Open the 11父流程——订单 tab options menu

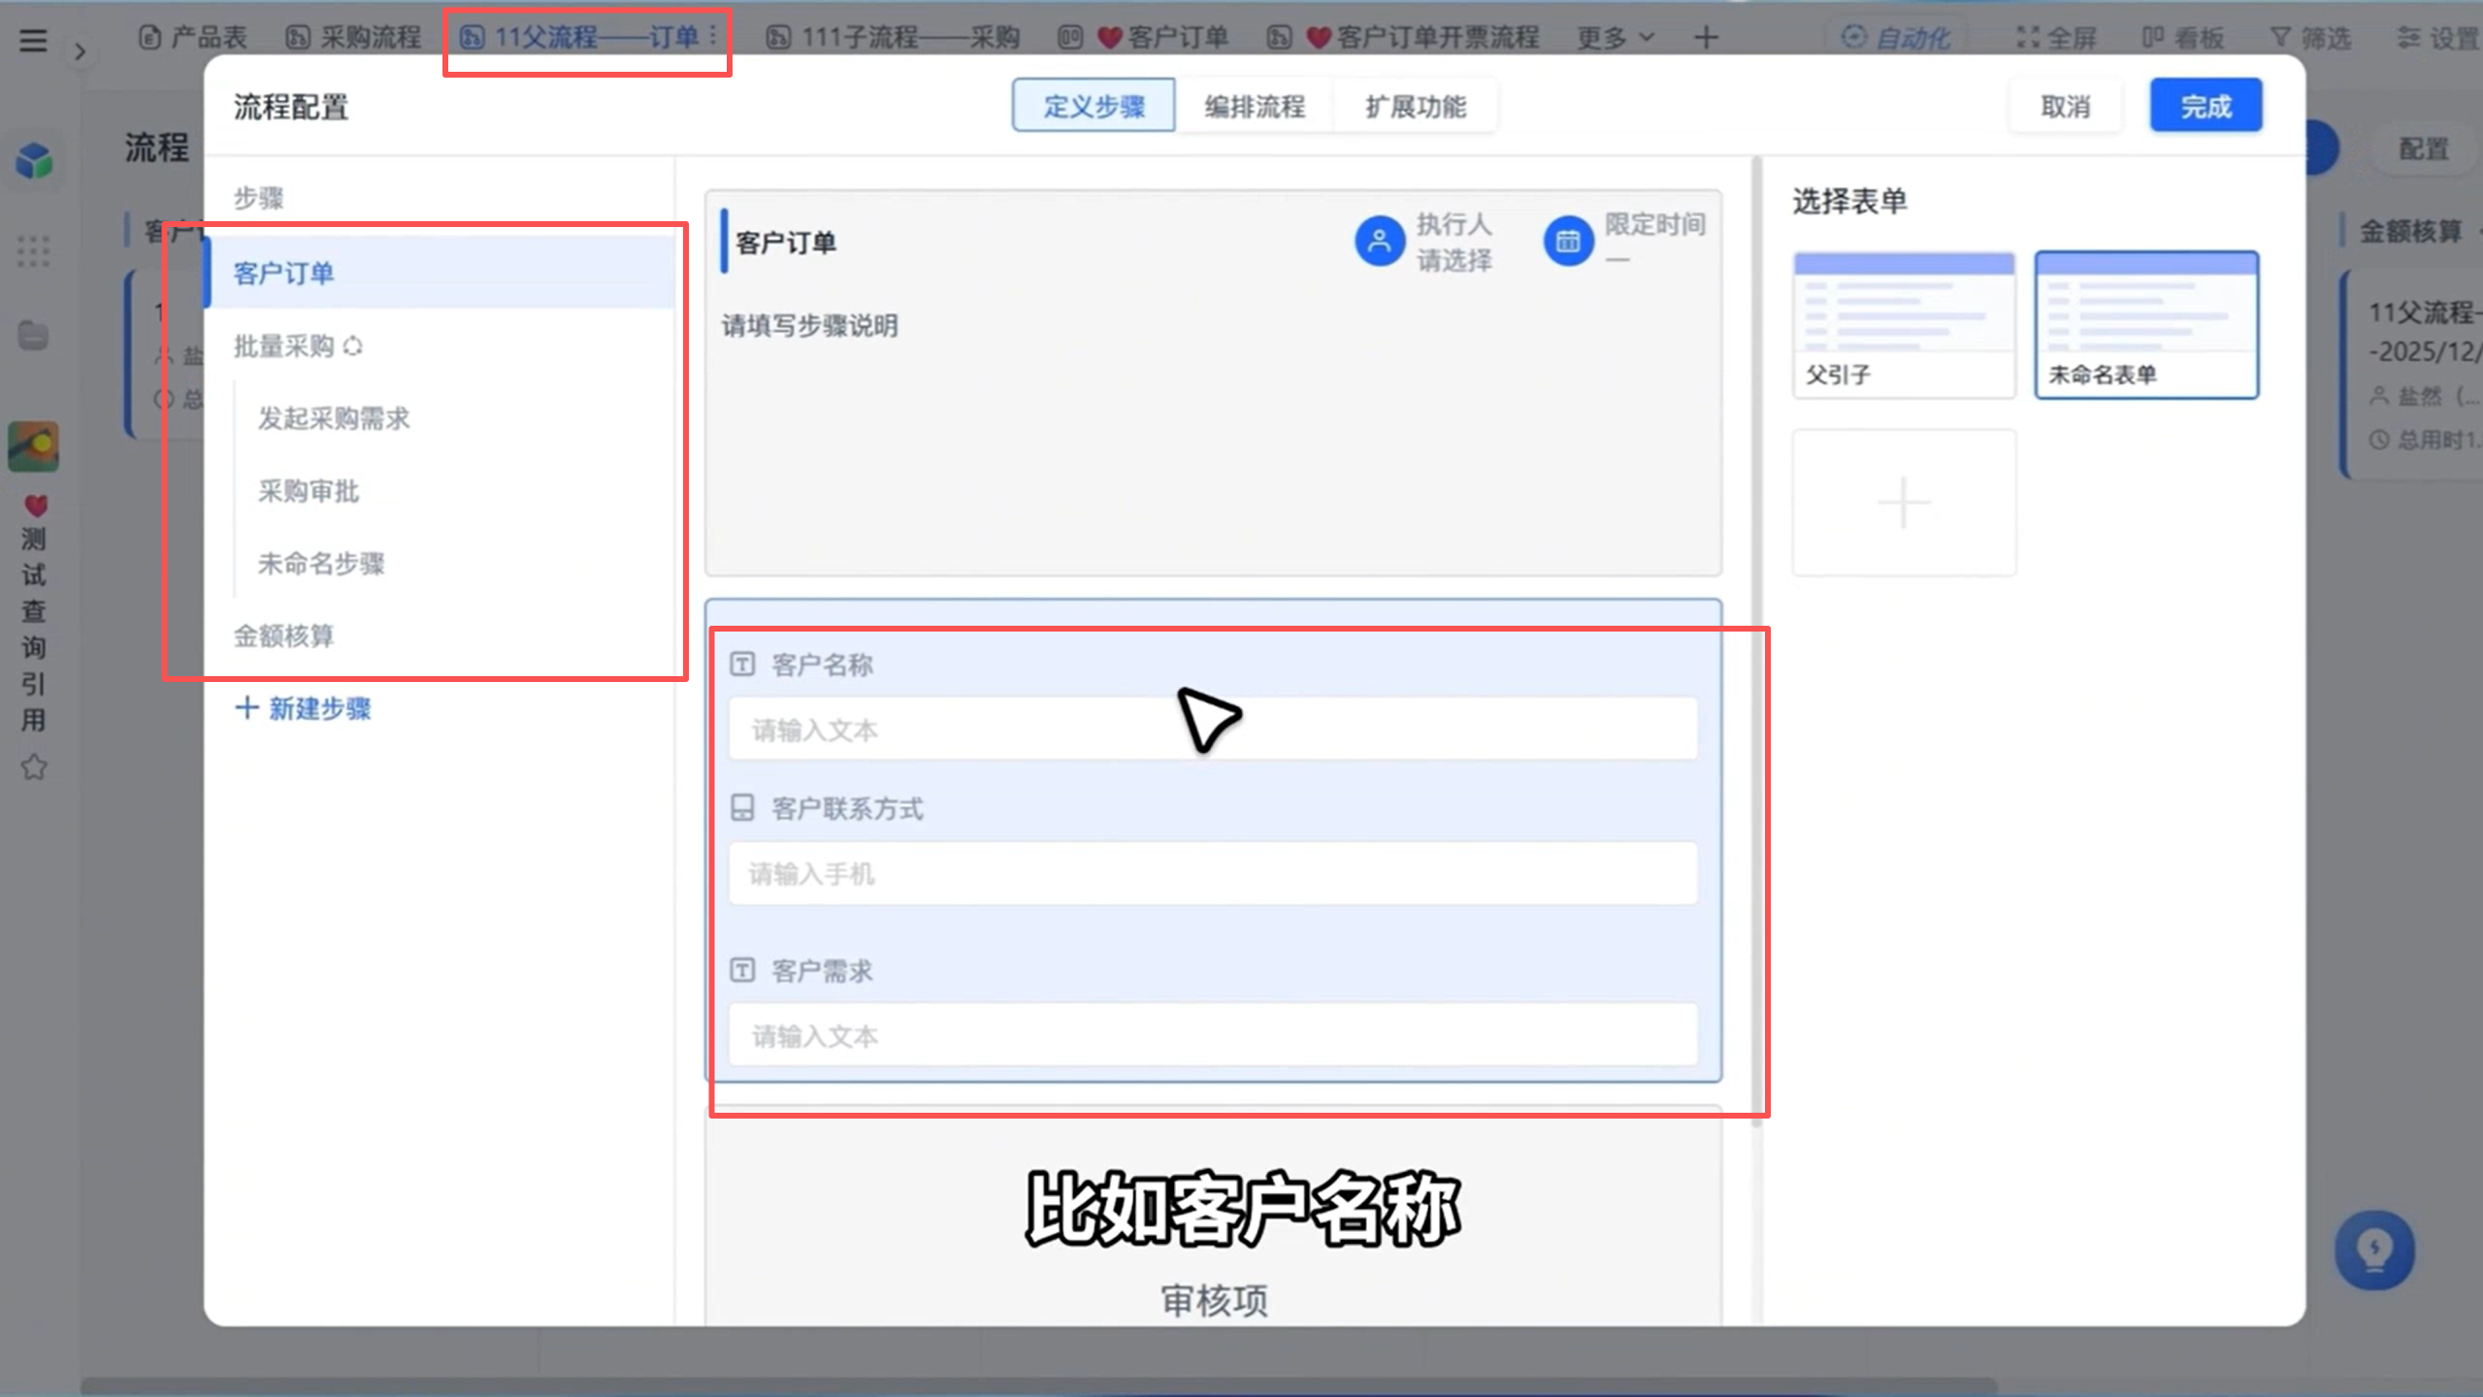[713, 37]
